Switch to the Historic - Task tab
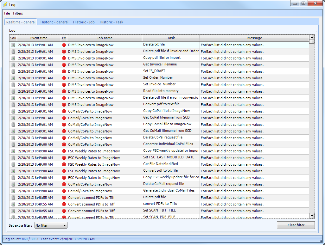Image resolution: width=325 pixels, height=245 pixels. click(111, 22)
